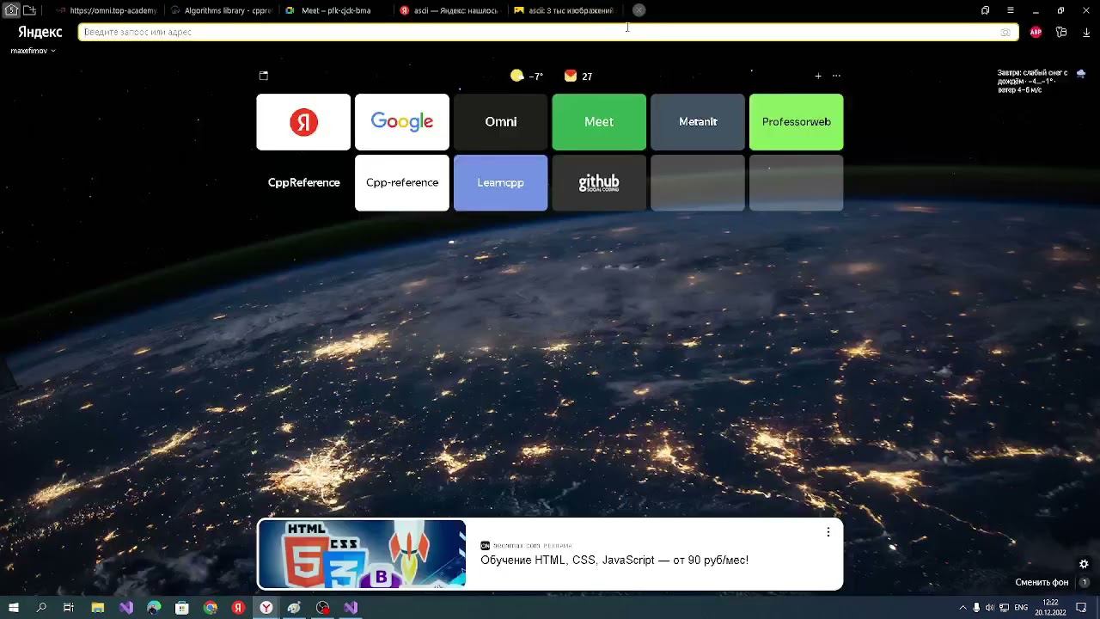Open taskbar search magnifier
Viewport: 1100px width, 619px height.
(x=41, y=608)
